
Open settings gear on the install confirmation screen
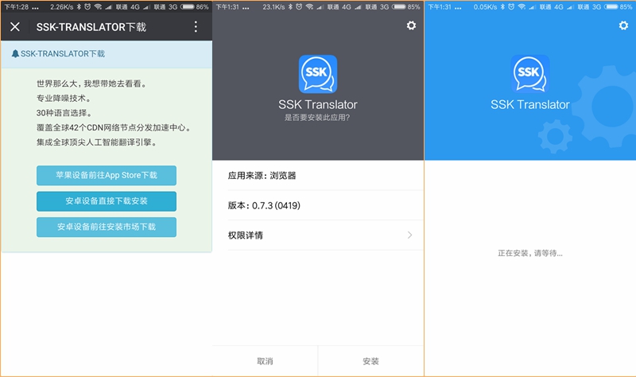[x=411, y=25]
